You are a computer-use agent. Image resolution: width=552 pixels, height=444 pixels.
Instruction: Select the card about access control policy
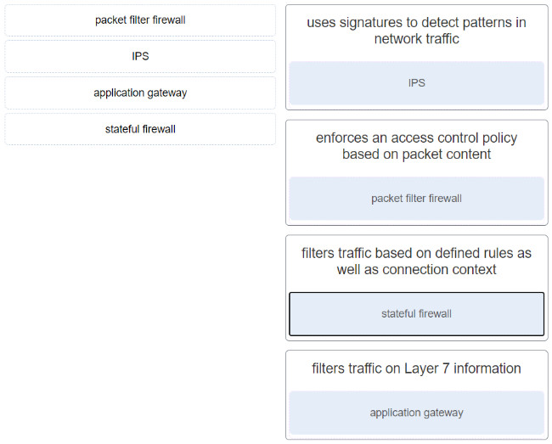click(417, 172)
